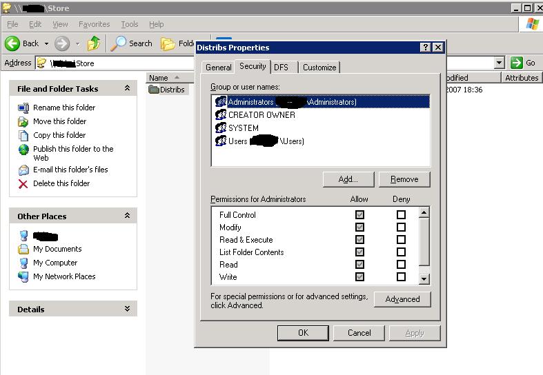Switch to the Customize tab
The height and width of the screenshot is (375, 543).
point(319,68)
